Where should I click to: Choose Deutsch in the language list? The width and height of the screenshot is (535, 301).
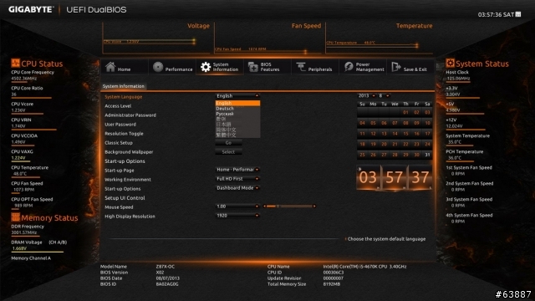coord(237,109)
